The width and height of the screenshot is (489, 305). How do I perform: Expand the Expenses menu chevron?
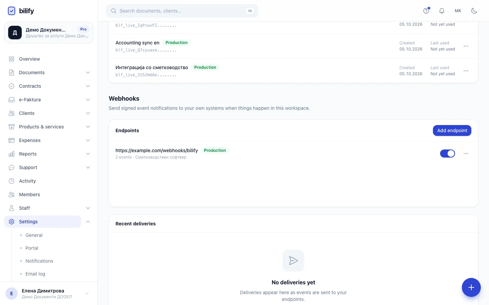[x=88, y=140]
